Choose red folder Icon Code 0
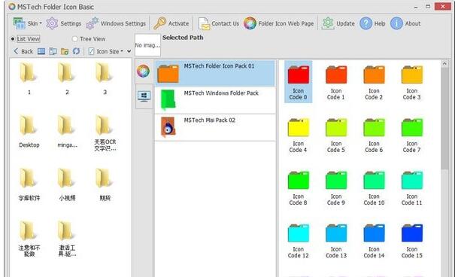Image resolution: width=455 pixels, height=277 pixels. 298,82
